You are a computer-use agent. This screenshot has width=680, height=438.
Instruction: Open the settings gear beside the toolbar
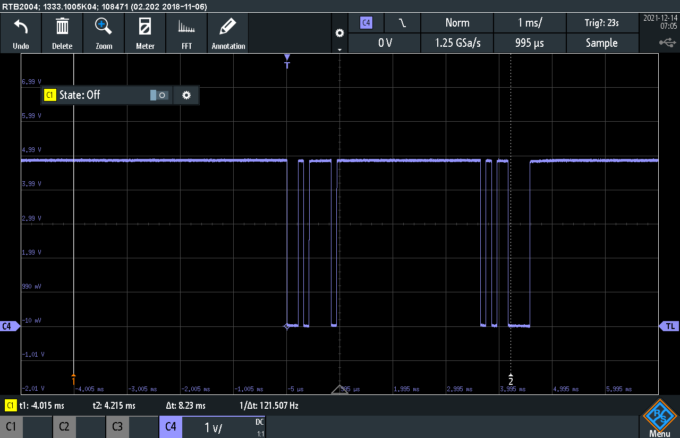tap(339, 33)
